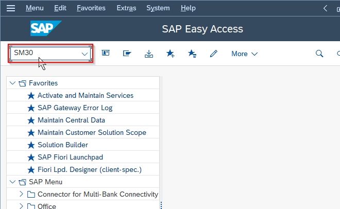Click the SAP User Menu icon
Screen dimensions: 340x209
[106, 53]
